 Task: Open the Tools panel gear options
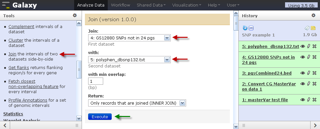[75, 15]
